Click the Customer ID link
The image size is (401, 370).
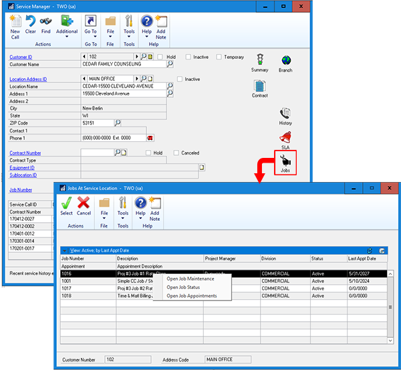[x=22, y=58]
